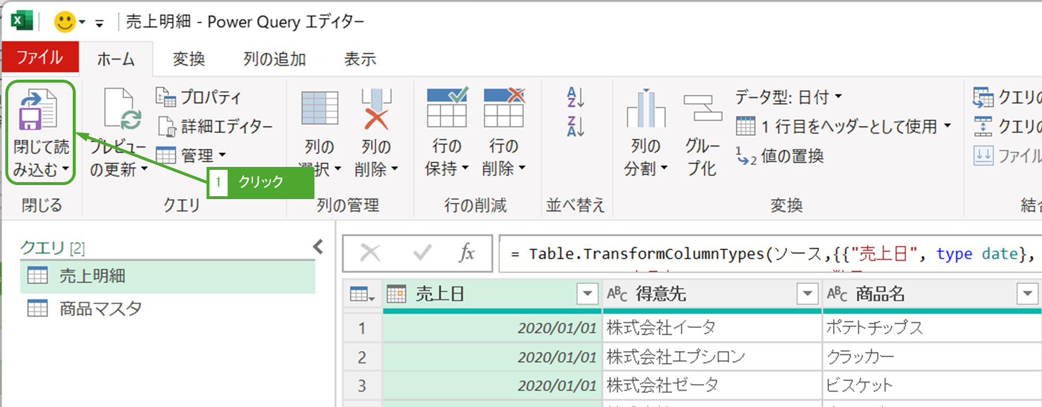Image resolution: width=1042 pixels, height=407 pixels.
Task: Click the Remove Columns (列の削除) icon
Action: point(376,110)
